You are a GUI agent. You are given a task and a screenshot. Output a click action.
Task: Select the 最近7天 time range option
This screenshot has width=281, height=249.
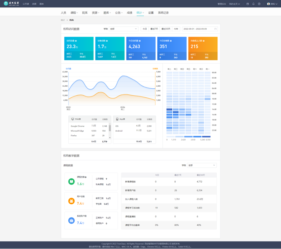pyautogui.click(x=154, y=29)
